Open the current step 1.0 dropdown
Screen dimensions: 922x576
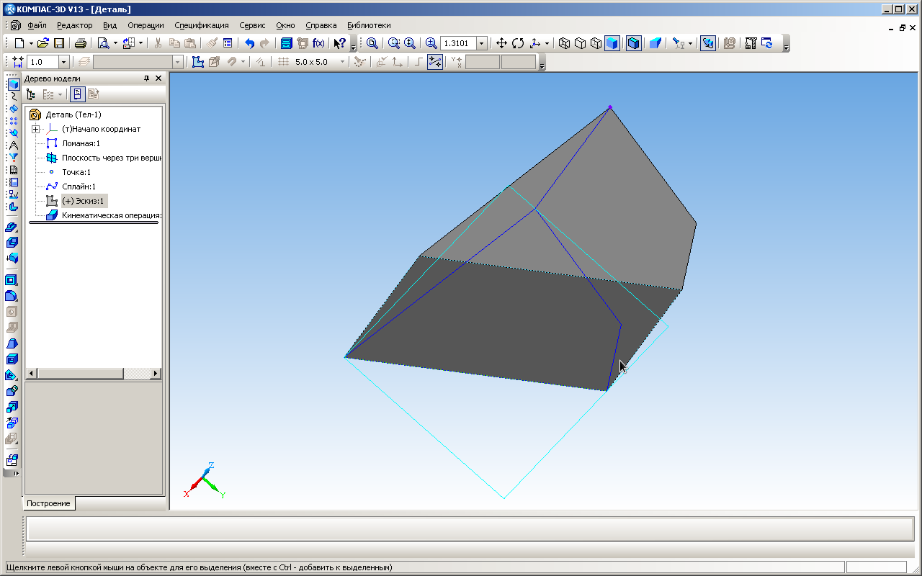point(63,62)
